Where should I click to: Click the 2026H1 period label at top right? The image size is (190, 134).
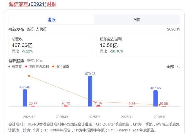click(x=173, y=29)
